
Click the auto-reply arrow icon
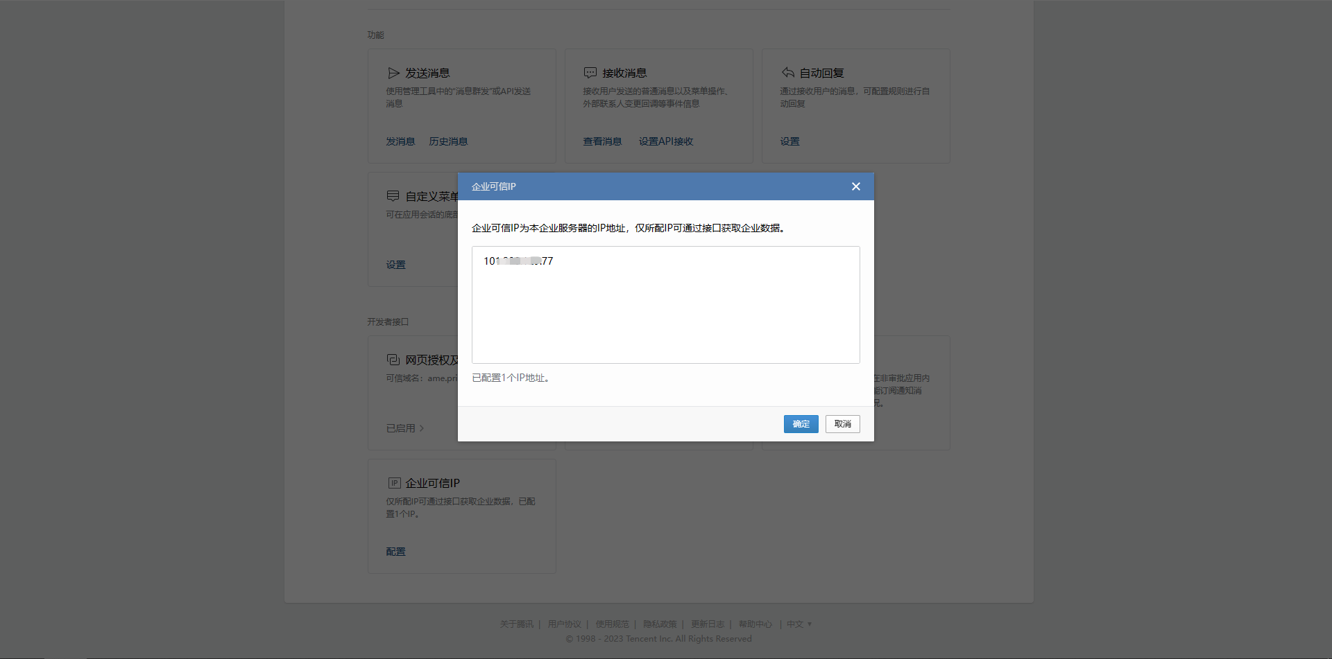(788, 73)
